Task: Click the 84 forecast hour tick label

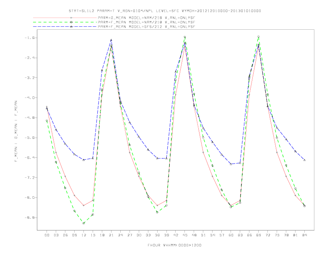Action: point(304,235)
